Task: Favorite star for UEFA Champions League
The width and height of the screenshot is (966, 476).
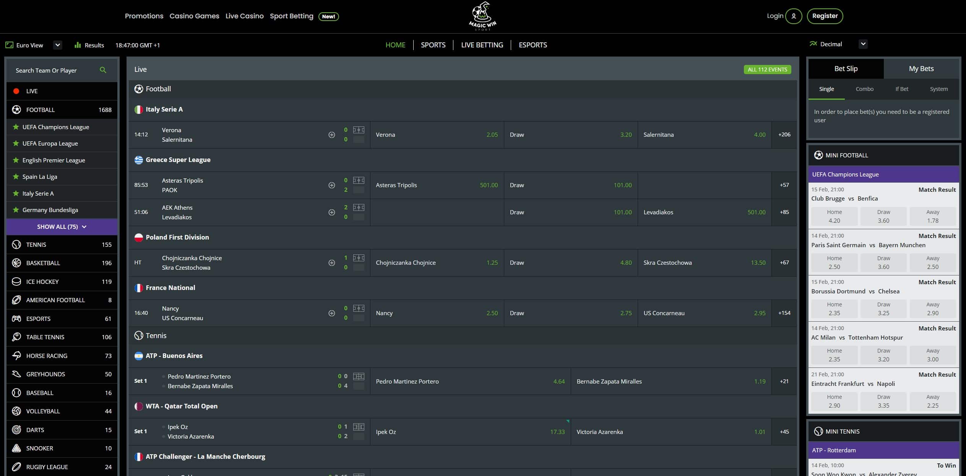Action: pyautogui.click(x=16, y=127)
